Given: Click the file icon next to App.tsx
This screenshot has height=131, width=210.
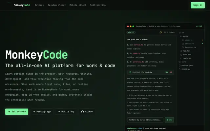Looking at the screenshot, I should point(181,51).
